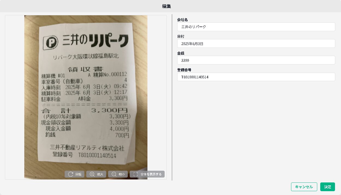Screen dimensions: 341x195
Task: Click the vertical divider between image and form
Action: tap(172, 97)
